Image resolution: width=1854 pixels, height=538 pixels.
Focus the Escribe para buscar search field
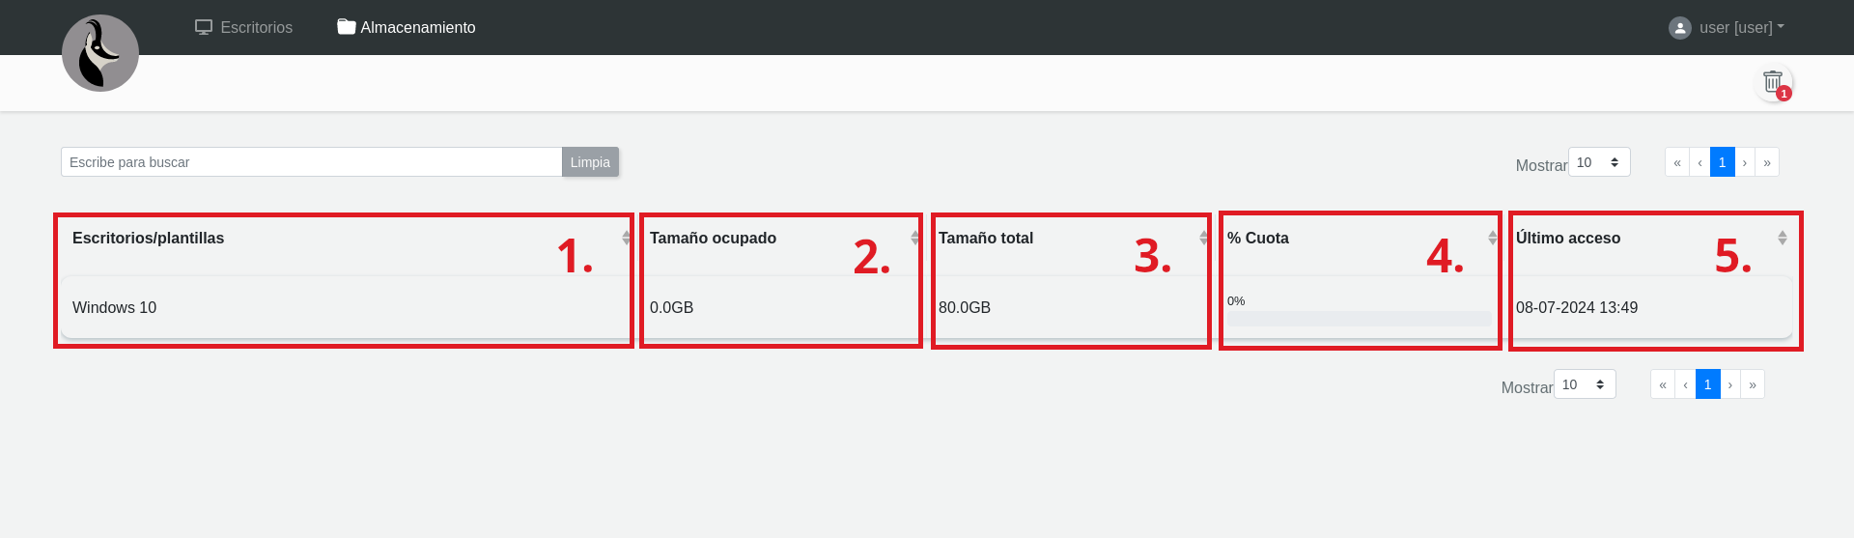(x=311, y=162)
